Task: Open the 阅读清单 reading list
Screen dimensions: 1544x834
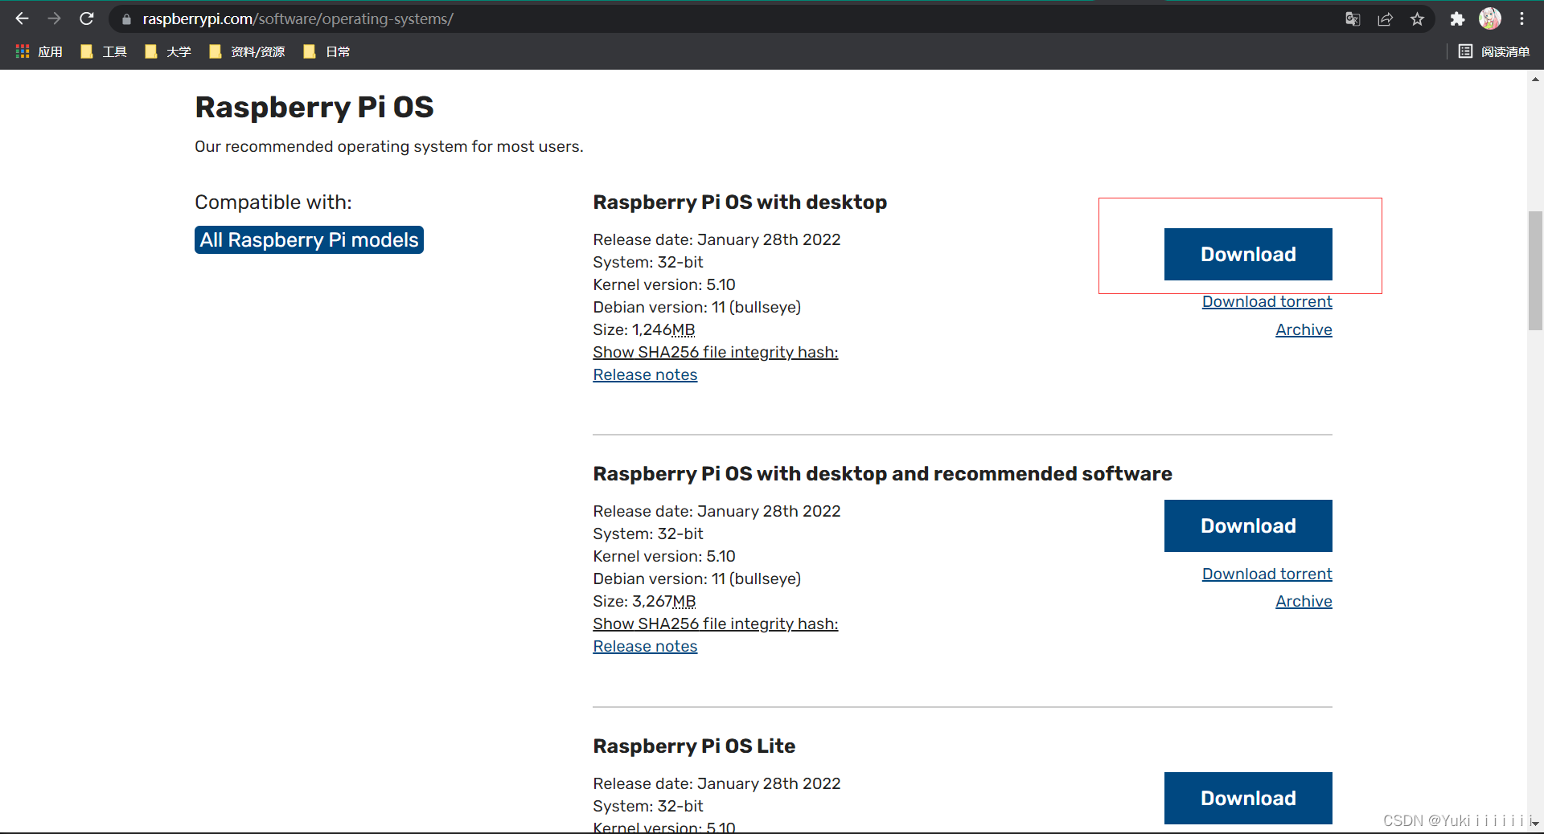Action: [x=1494, y=51]
